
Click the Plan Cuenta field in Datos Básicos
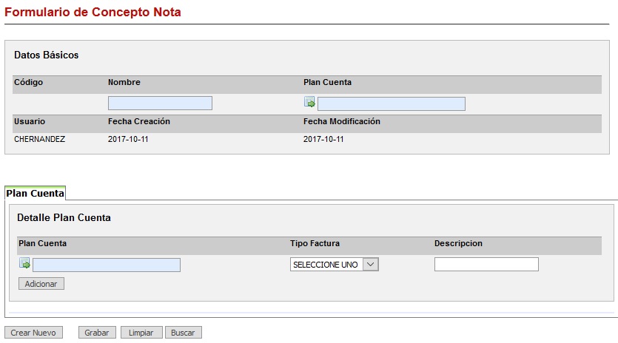391,103
